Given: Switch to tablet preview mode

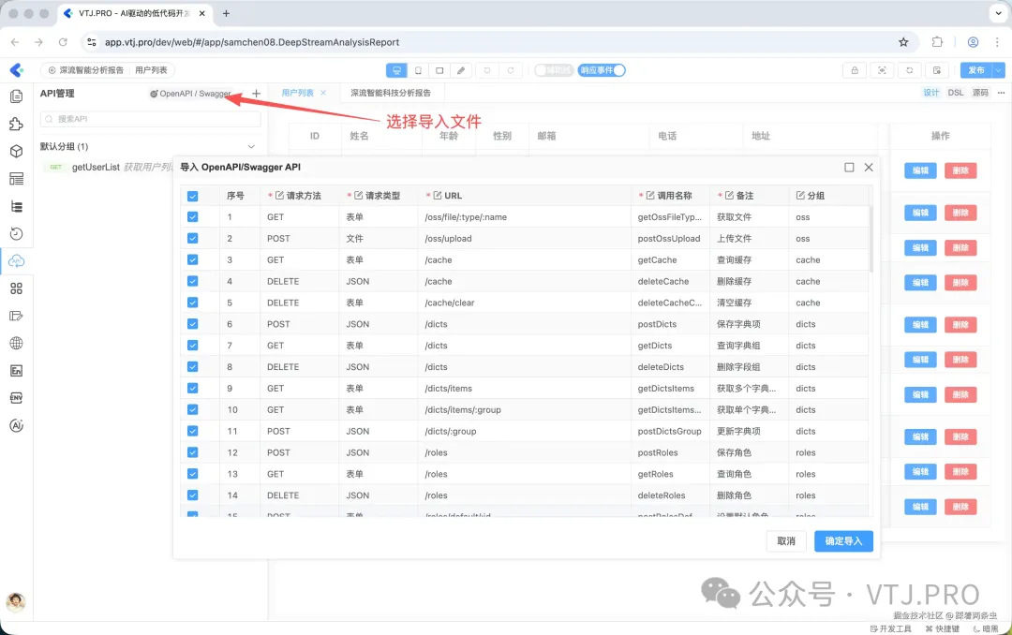Looking at the screenshot, I should coord(439,70).
